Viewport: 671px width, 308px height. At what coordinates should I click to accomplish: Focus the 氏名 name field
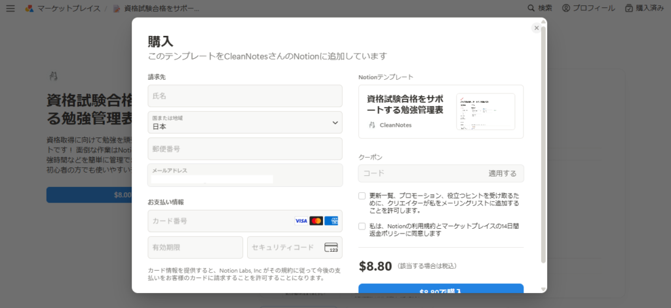point(245,95)
